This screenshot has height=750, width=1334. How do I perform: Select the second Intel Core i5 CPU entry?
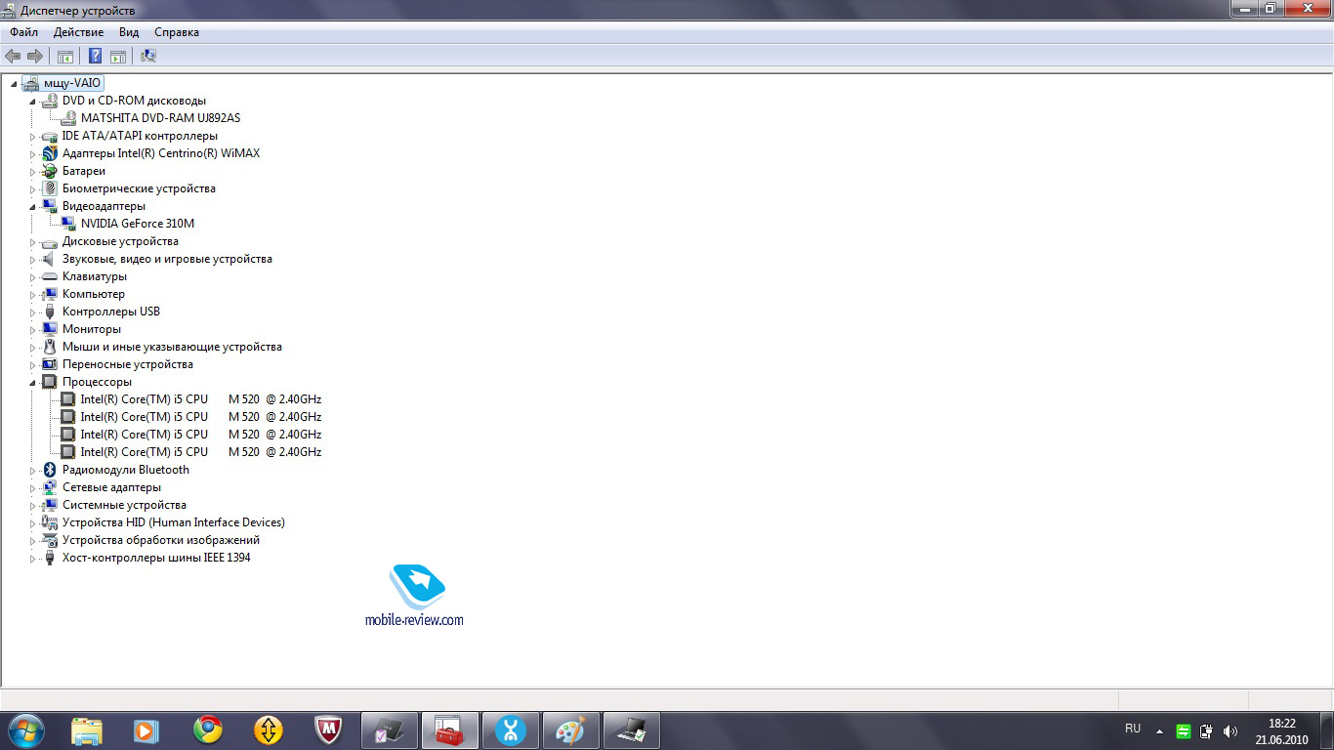point(201,417)
